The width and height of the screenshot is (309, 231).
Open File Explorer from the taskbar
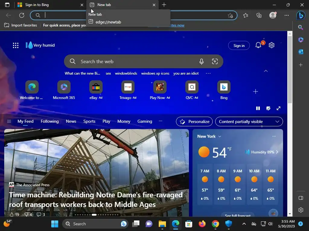point(162,224)
